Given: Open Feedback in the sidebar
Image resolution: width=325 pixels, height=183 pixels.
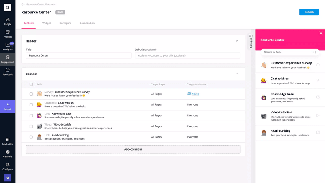Looking at the screenshot, I should pos(8,72).
